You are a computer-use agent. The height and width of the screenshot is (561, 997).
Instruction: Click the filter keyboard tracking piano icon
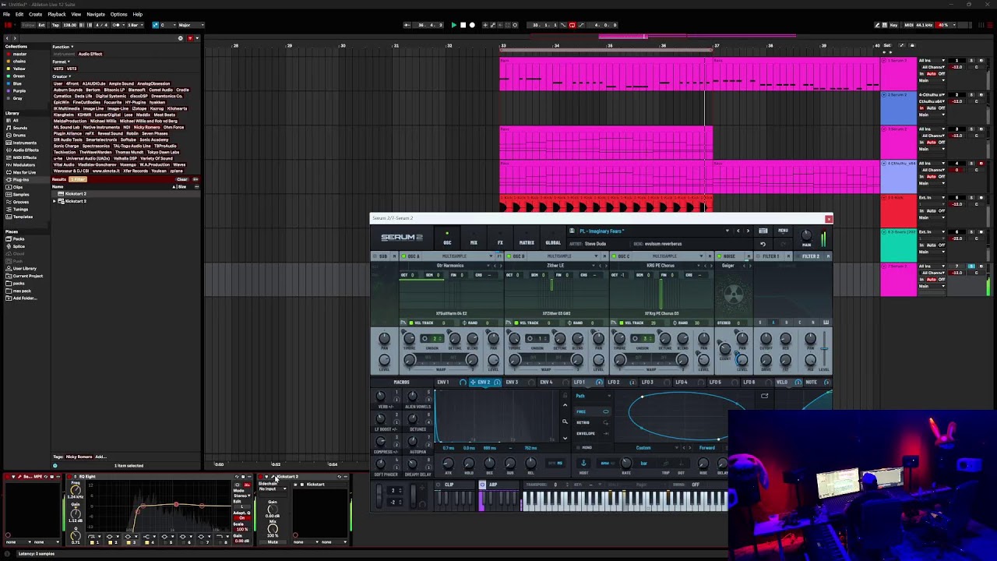(825, 323)
